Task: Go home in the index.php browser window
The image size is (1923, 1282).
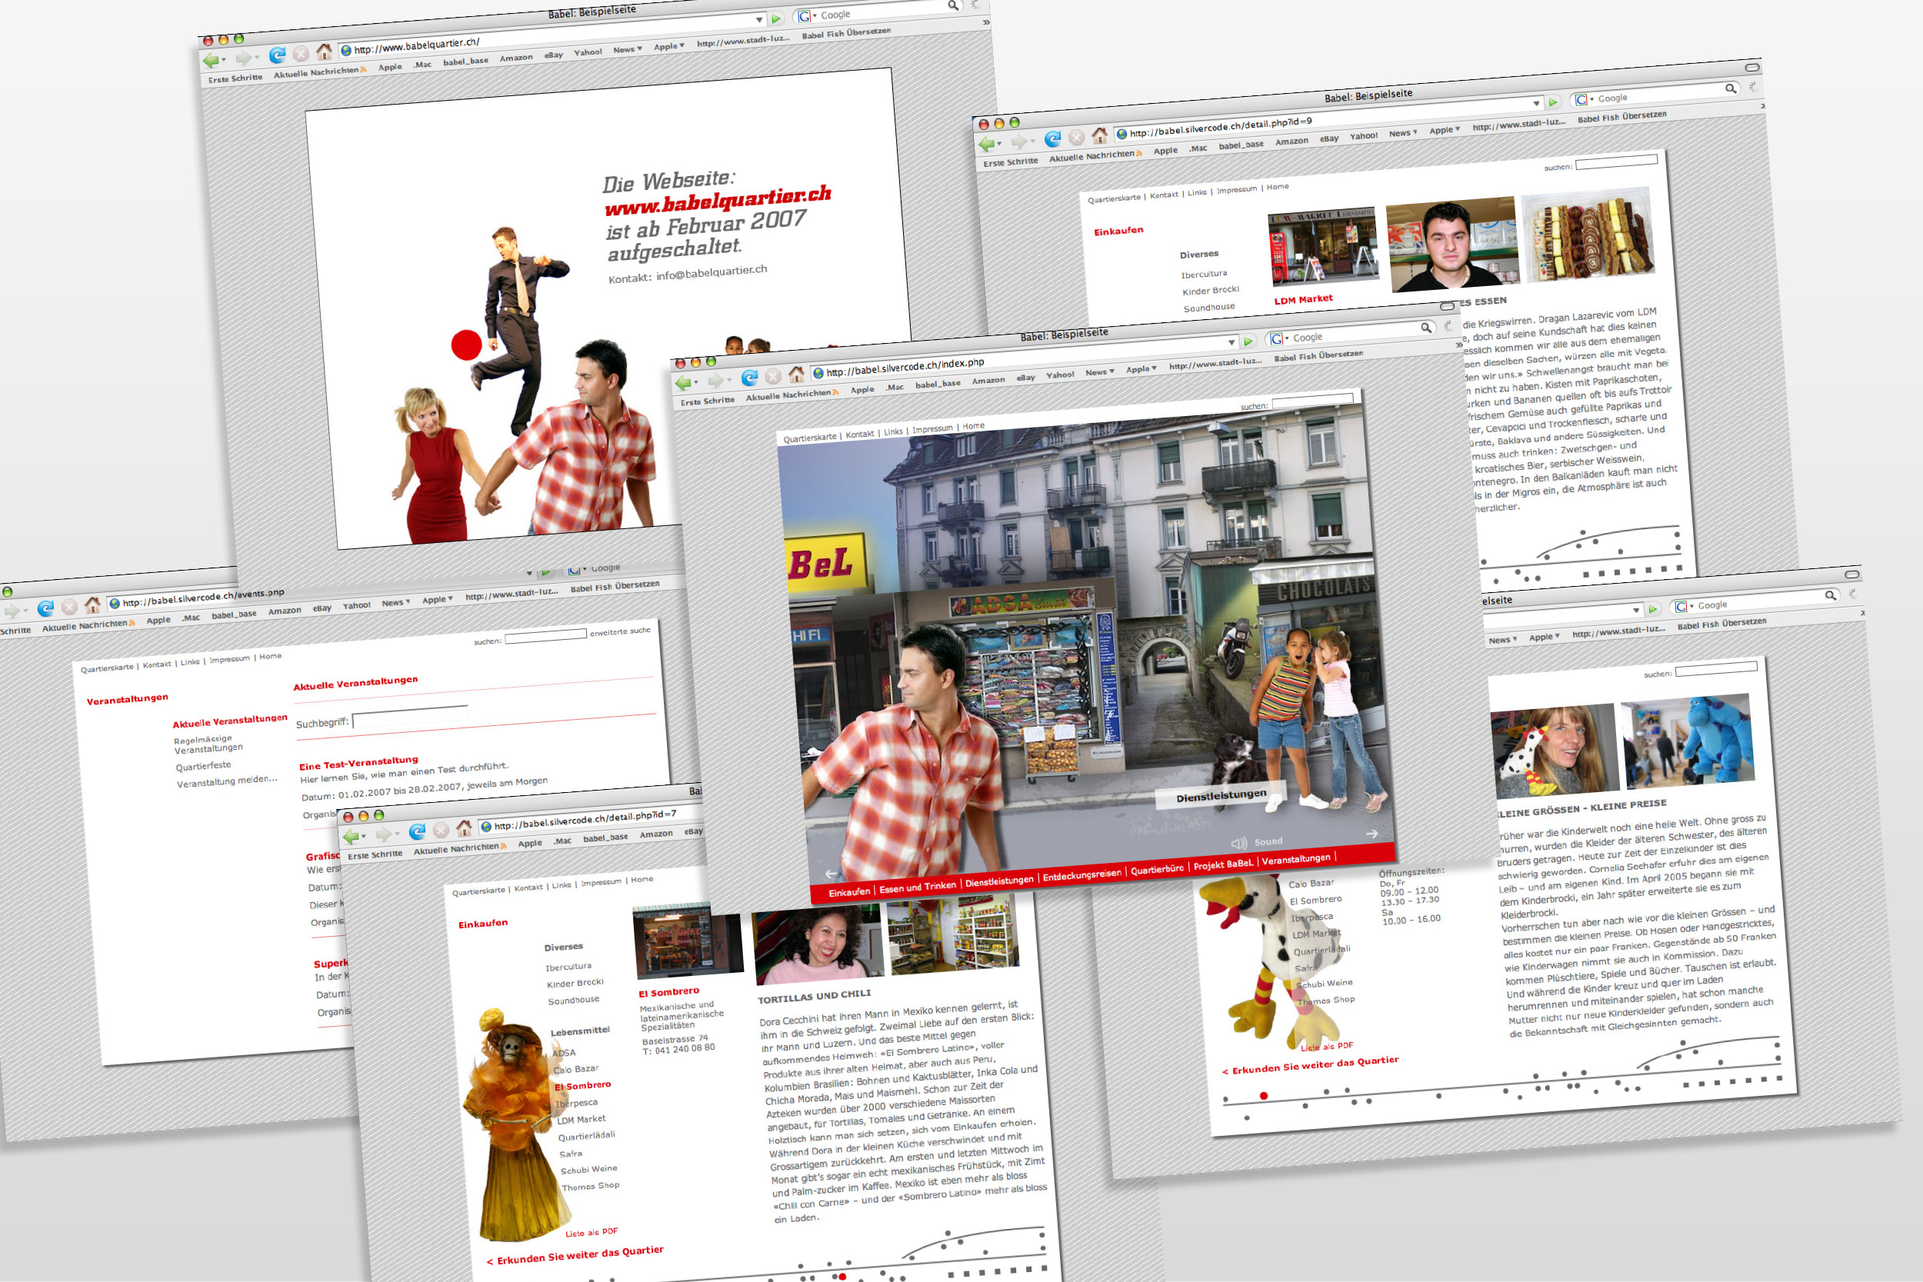Action: 797,375
